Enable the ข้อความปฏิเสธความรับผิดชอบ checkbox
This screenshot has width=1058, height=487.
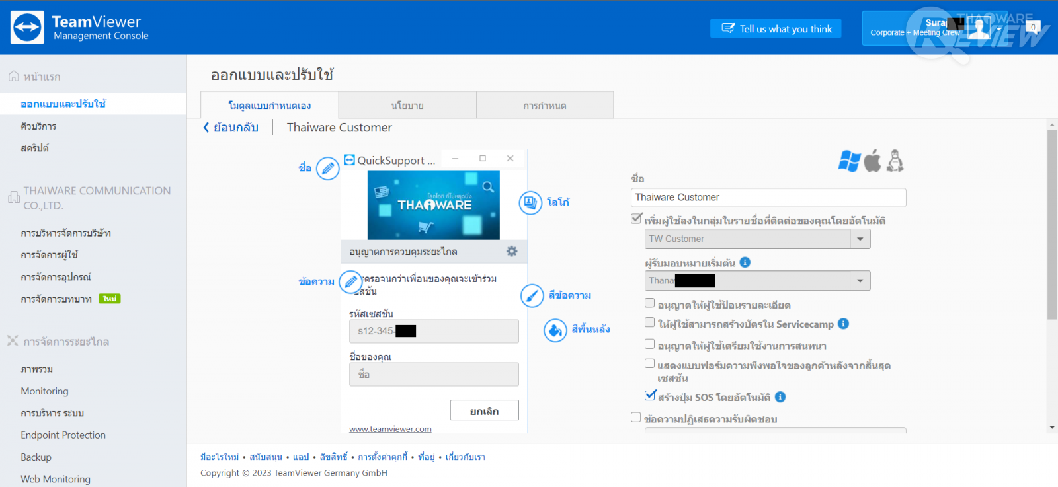tap(635, 418)
